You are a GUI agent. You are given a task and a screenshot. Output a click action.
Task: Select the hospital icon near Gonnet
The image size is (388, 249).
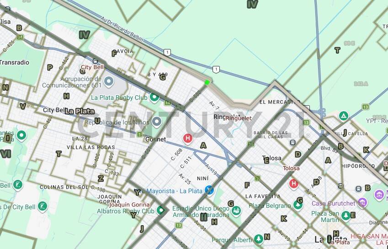point(187,138)
